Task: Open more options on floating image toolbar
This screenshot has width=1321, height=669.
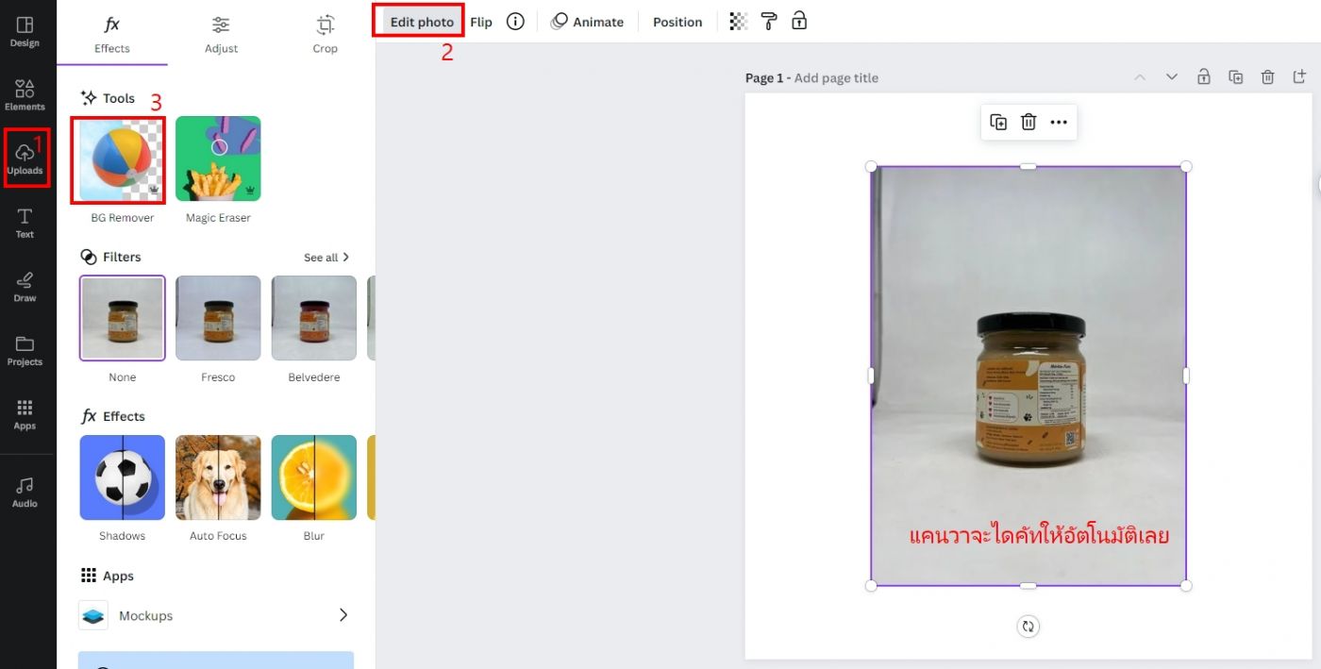Action: click(1059, 122)
